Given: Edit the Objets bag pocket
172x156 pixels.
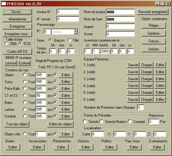Looking at the screenshot, I should tap(66, 75).
